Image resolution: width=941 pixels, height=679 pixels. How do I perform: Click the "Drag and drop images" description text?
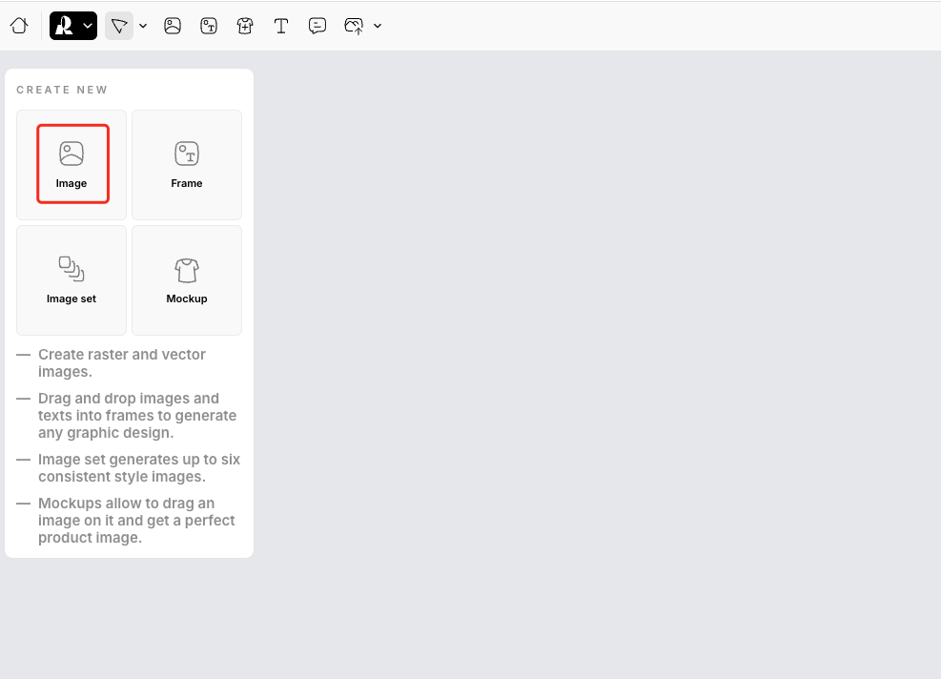coord(137,416)
